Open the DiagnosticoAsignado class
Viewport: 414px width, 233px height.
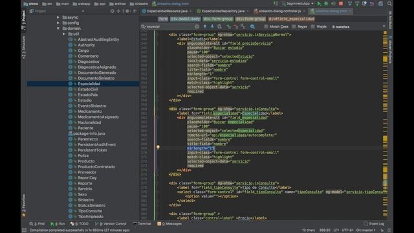pyautogui.click(x=96, y=67)
